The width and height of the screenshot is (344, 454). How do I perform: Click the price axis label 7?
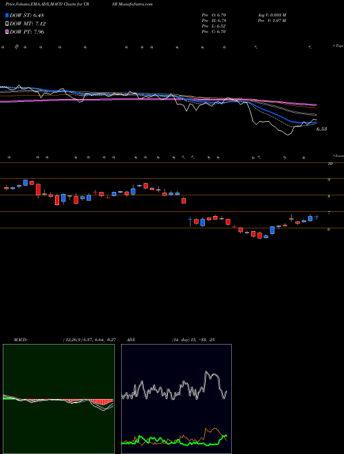pos(329,213)
